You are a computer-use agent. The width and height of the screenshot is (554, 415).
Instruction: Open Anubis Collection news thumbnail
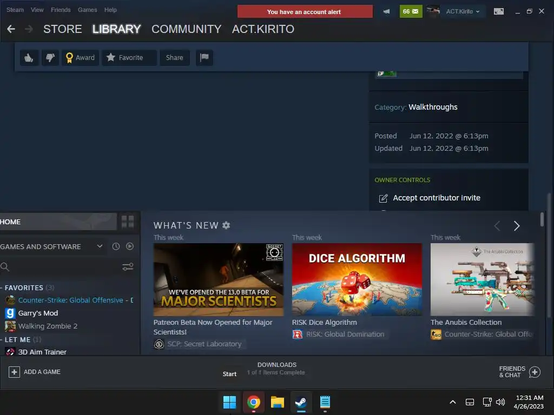pyautogui.click(x=482, y=279)
